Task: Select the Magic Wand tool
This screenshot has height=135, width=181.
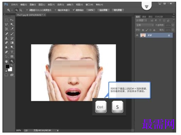Action: tap(12, 24)
